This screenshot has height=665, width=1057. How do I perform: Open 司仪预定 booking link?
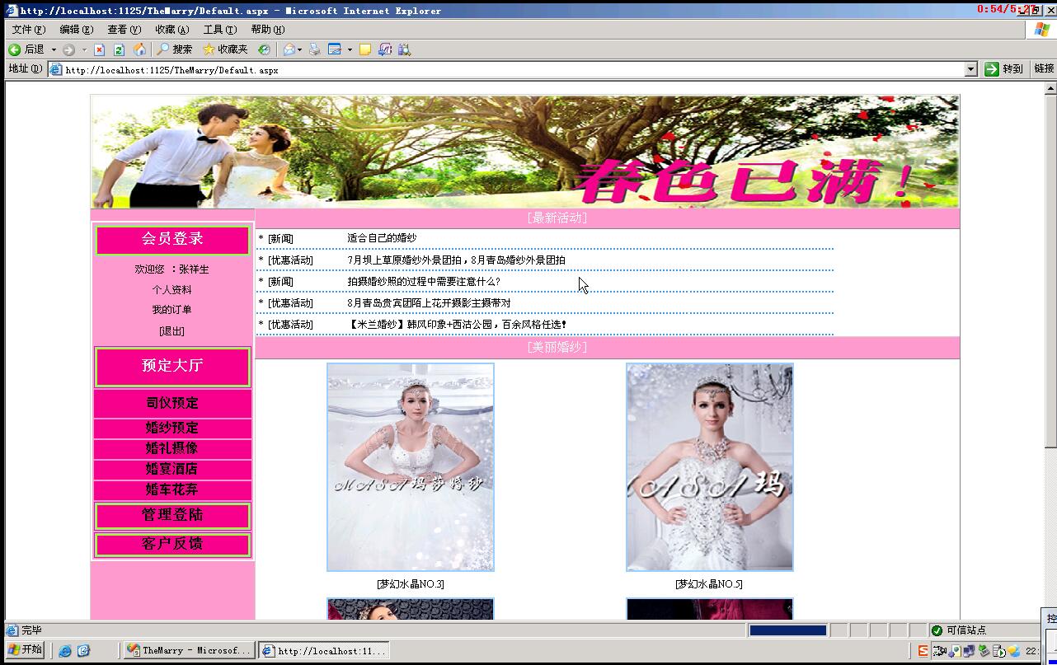pyautogui.click(x=172, y=403)
